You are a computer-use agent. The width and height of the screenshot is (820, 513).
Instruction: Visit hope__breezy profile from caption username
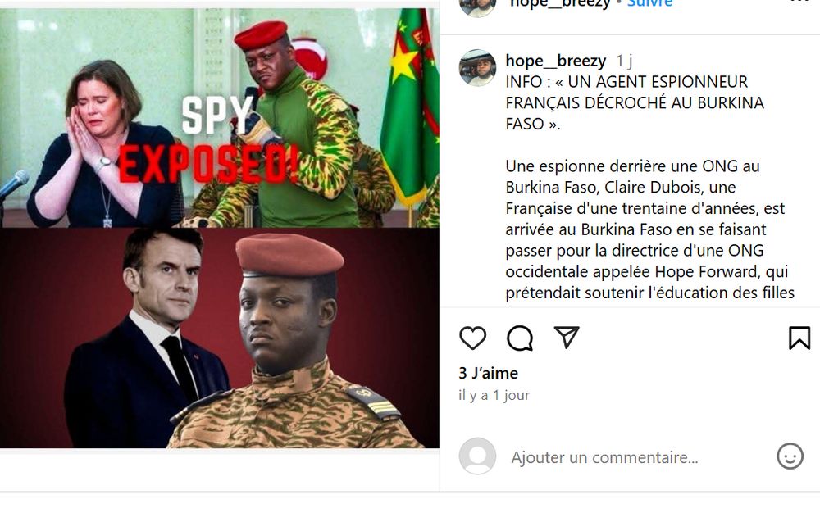[555, 61]
